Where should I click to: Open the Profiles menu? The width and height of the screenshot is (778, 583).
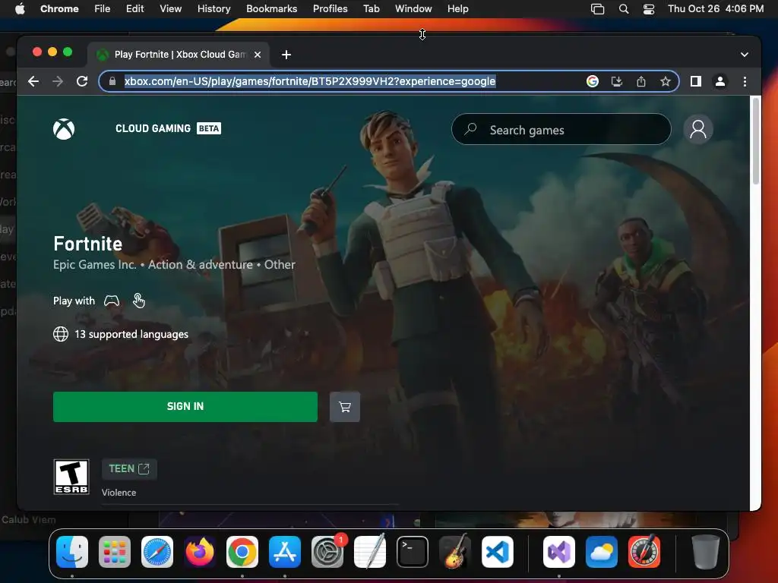point(330,9)
